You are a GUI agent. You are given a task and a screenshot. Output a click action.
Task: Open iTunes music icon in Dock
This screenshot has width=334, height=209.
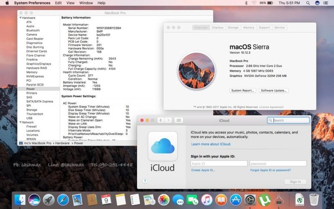coord(207,200)
